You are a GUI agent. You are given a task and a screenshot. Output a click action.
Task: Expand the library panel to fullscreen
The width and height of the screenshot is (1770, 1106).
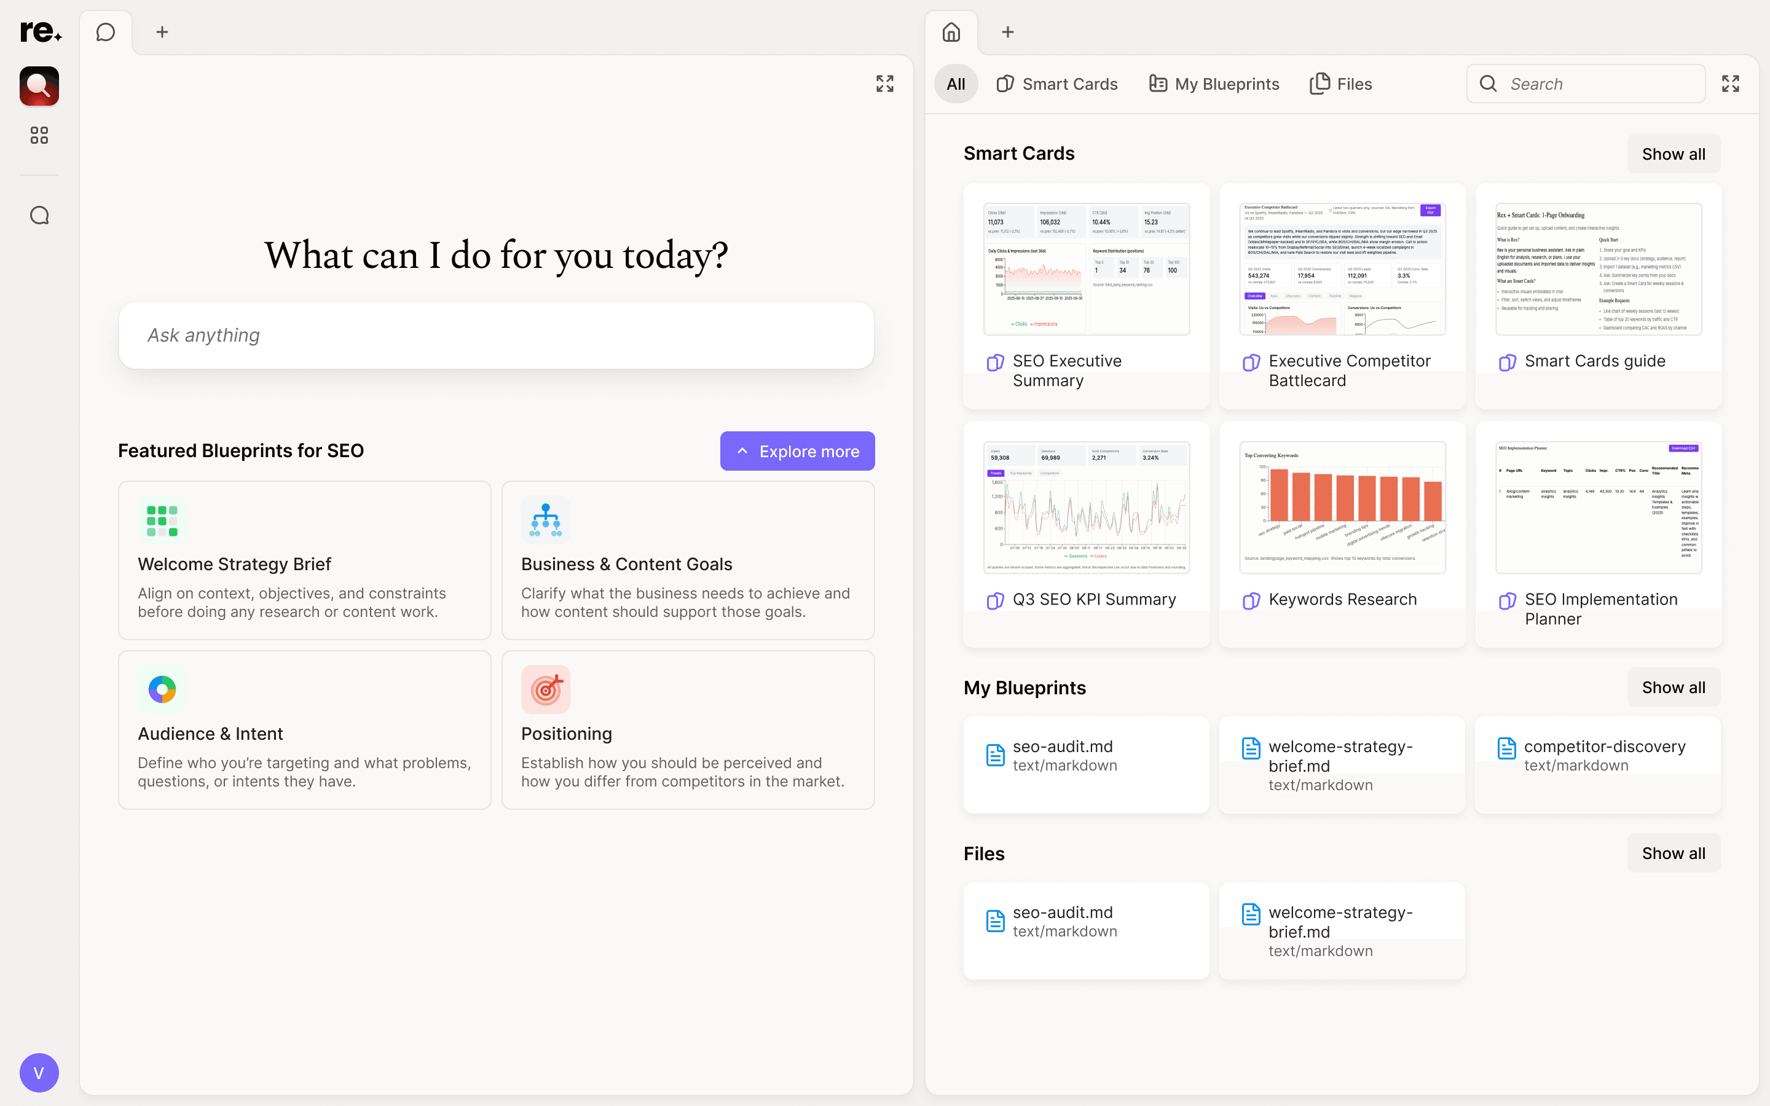(x=1731, y=84)
